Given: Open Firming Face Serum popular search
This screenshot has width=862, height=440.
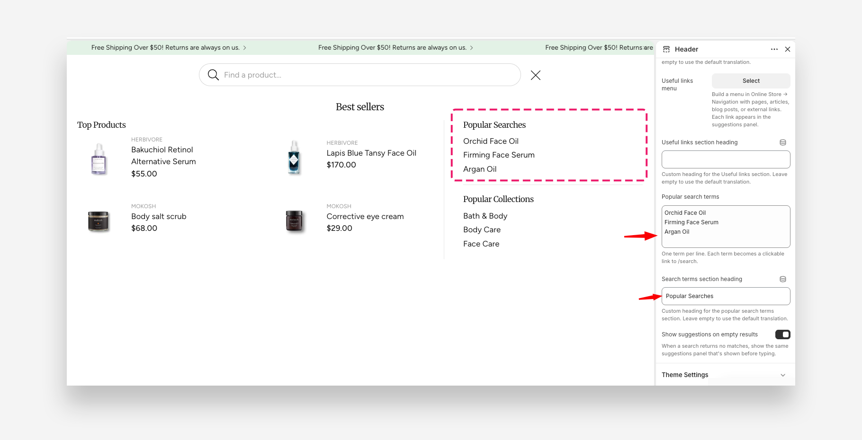Looking at the screenshot, I should pos(499,155).
